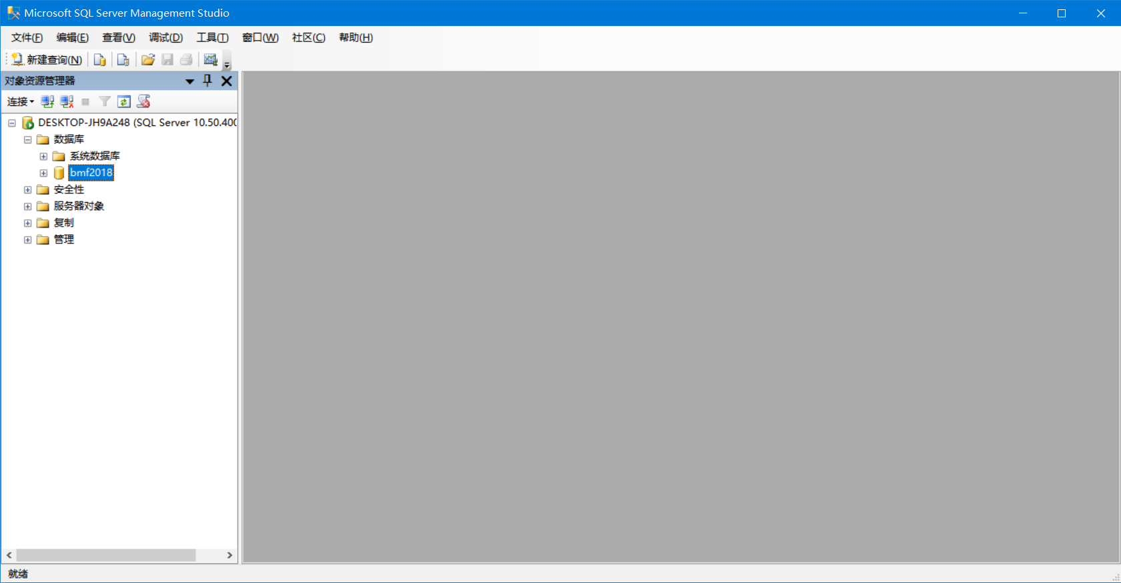Viewport: 1121px width, 583px height.
Task: Click the Open File folder icon
Action: click(x=148, y=60)
